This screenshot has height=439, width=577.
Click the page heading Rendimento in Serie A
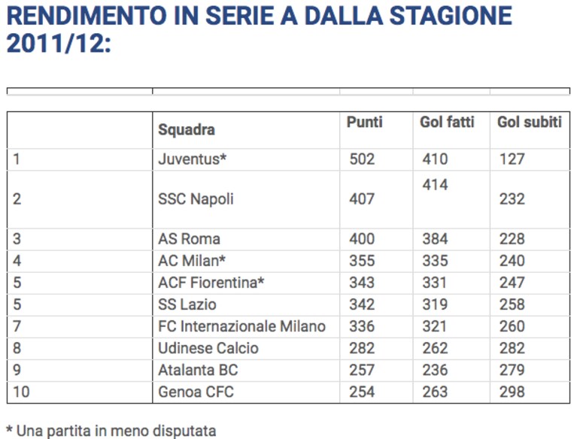259,29
